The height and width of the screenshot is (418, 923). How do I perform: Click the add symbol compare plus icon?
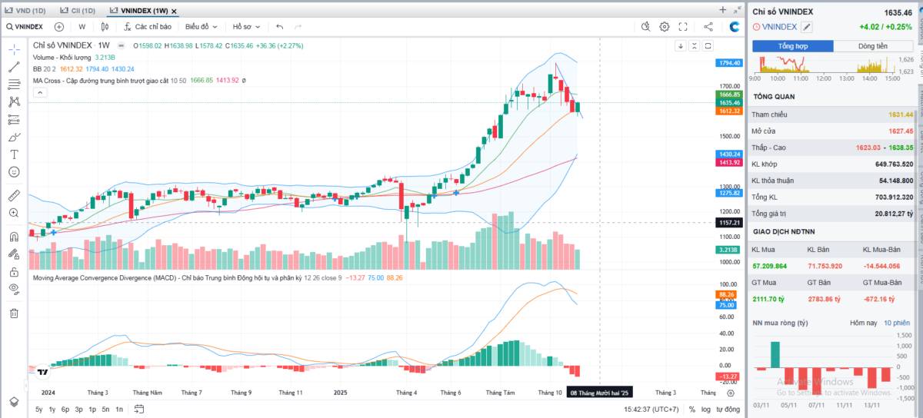pyautogui.click(x=59, y=27)
